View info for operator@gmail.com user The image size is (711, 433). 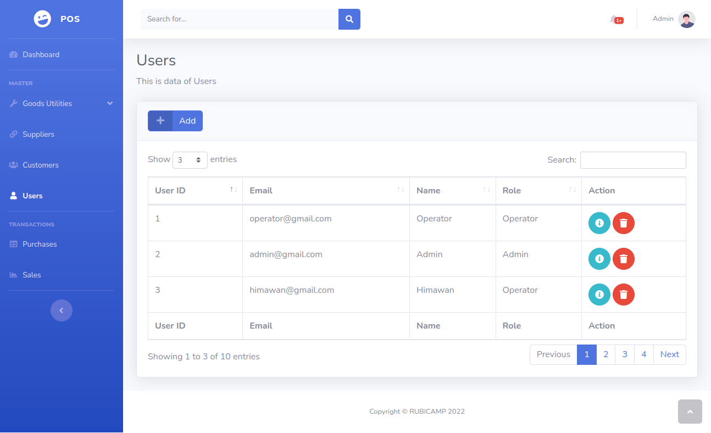click(x=599, y=223)
